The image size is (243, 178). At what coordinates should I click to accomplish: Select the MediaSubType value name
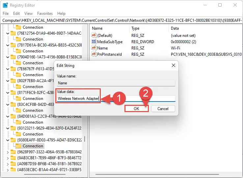(110, 42)
